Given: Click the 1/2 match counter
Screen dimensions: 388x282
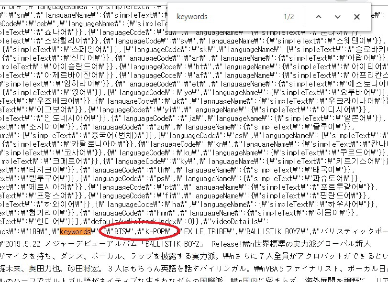Looking at the screenshot, I should 289,17.
